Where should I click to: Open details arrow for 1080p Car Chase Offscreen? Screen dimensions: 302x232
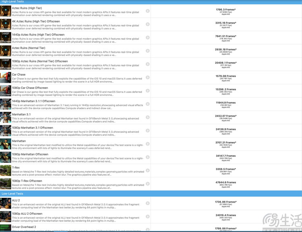148,90
